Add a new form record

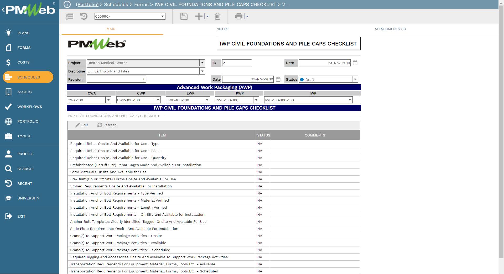[198, 16]
